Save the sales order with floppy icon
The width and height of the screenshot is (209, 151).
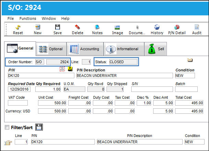click(x=58, y=27)
